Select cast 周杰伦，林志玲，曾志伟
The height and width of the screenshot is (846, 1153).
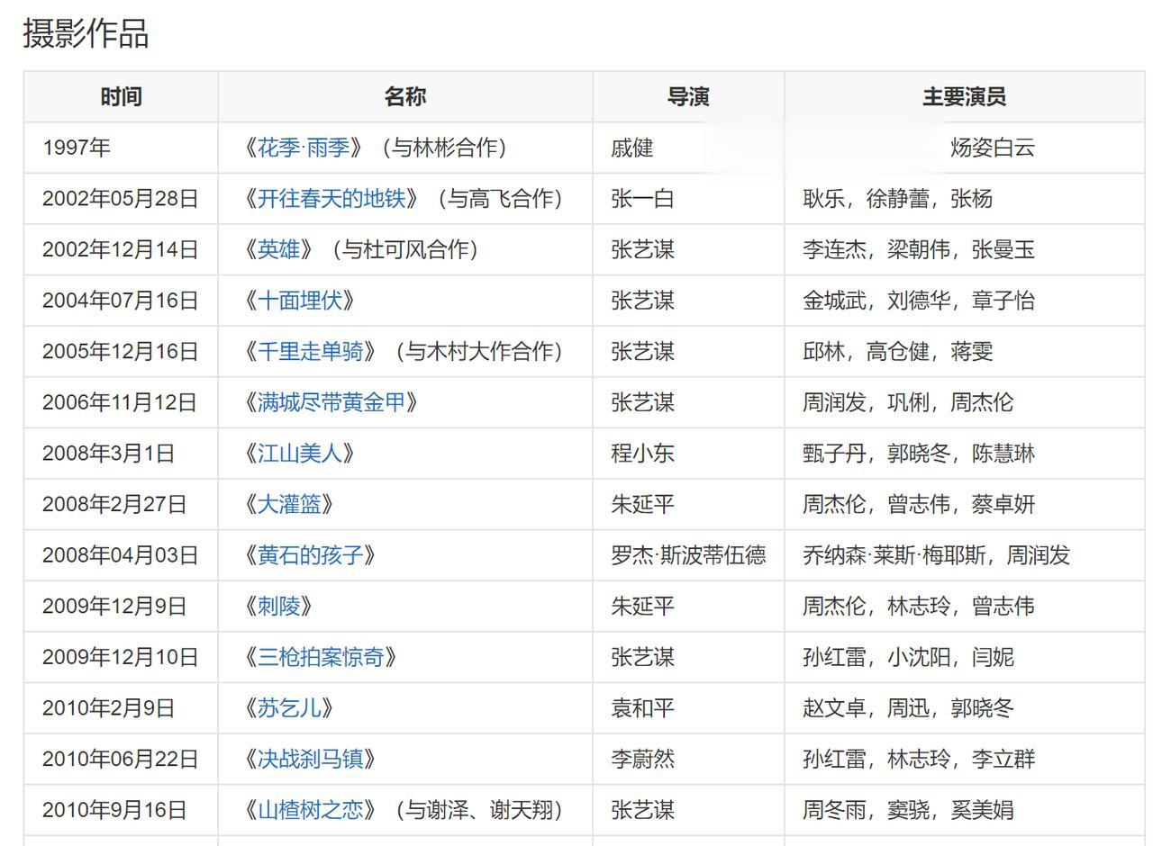point(919,607)
